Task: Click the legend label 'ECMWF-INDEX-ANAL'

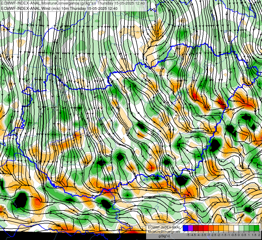Action: (x=164, y=227)
